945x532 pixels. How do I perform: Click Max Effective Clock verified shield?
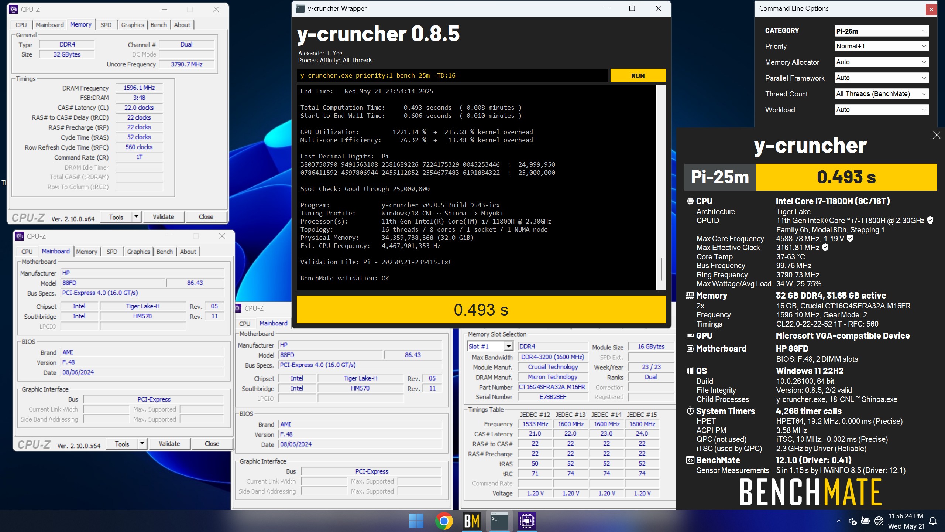point(825,248)
